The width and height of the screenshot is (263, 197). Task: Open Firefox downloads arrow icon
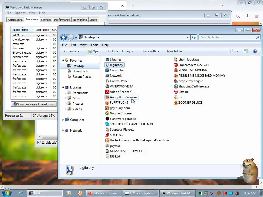pos(247,16)
